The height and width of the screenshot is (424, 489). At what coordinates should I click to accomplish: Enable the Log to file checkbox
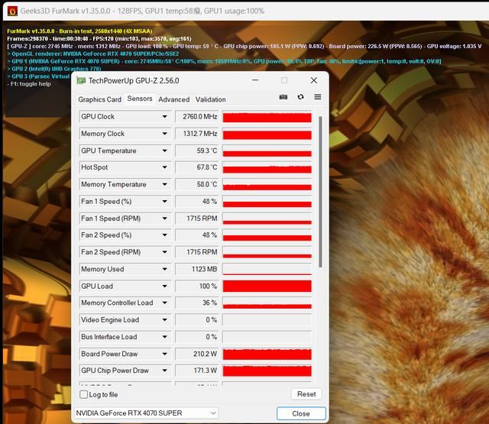click(x=83, y=394)
